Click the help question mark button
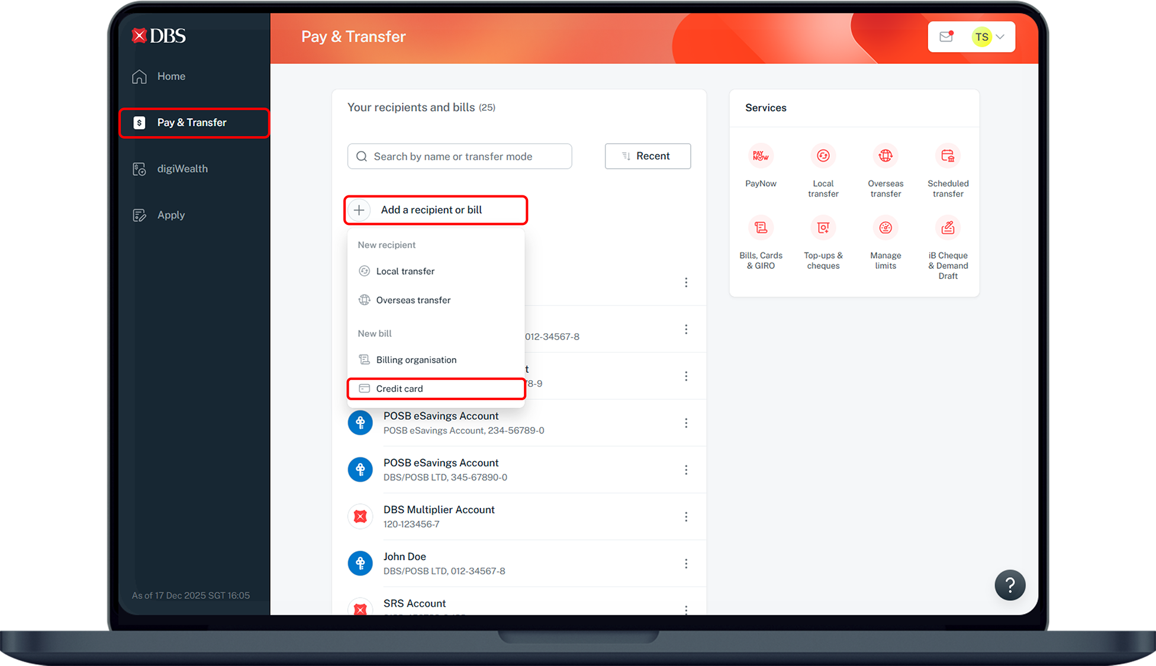The image size is (1156, 666). 1010,585
